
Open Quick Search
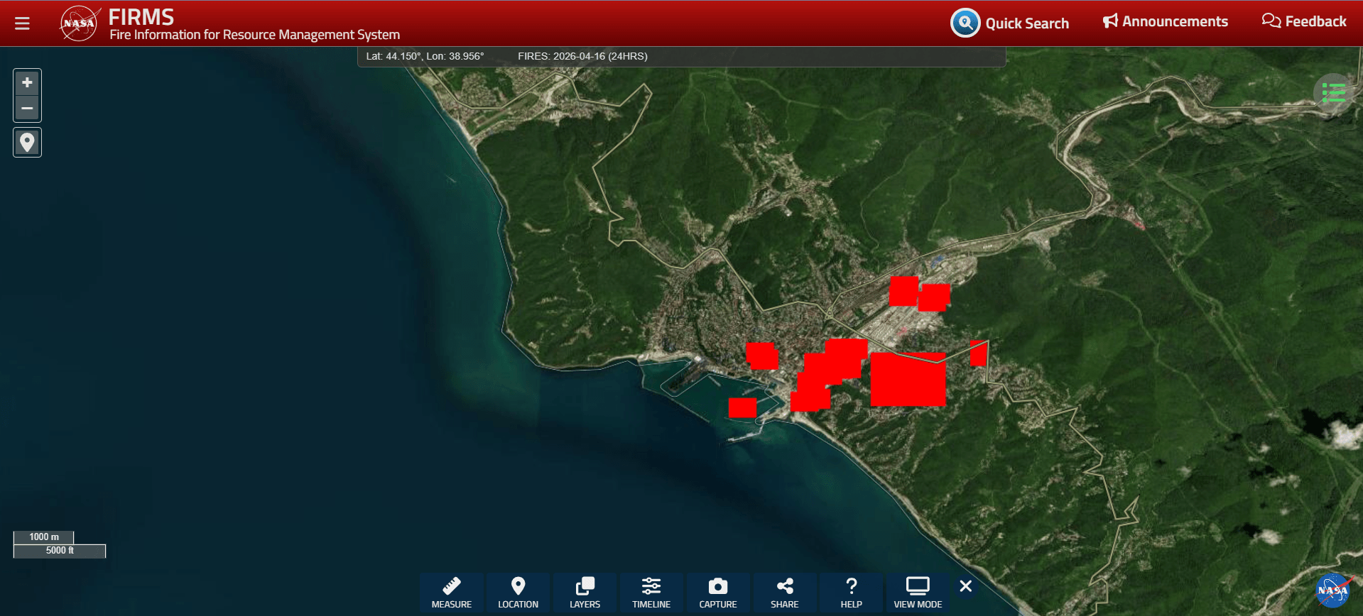(x=1009, y=23)
